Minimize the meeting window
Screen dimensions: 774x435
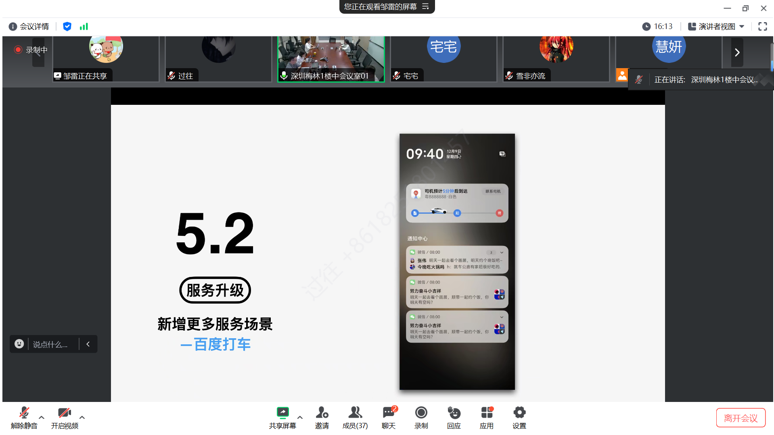click(727, 8)
